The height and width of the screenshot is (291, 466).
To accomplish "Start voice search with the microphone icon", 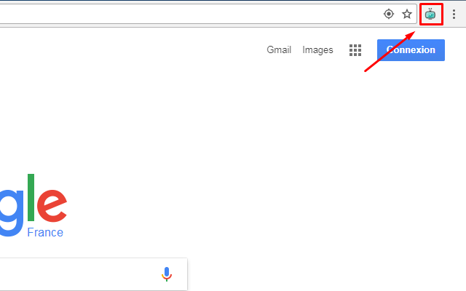I will pyautogui.click(x=167, y=274).
